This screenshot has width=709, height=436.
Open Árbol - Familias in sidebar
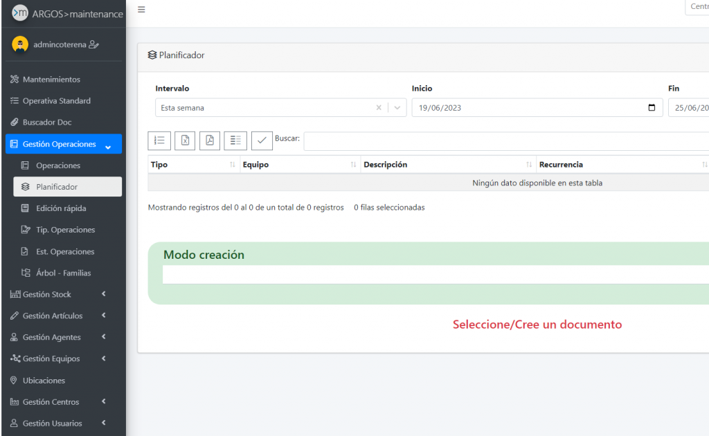tap(63, 273)
